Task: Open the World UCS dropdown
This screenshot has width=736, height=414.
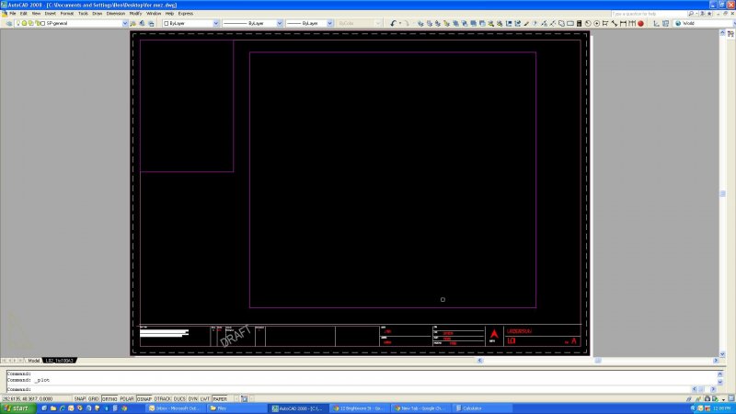Action: click(x=704, y=23)
